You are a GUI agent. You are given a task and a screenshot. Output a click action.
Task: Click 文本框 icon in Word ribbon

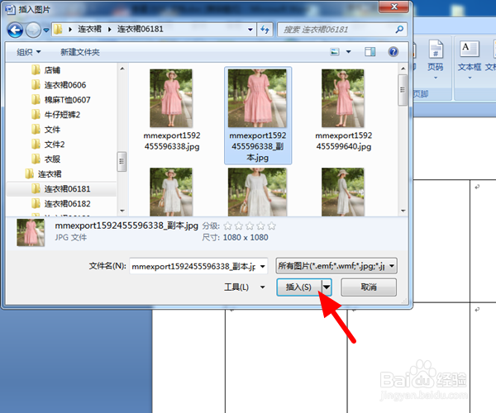[469, 50]
